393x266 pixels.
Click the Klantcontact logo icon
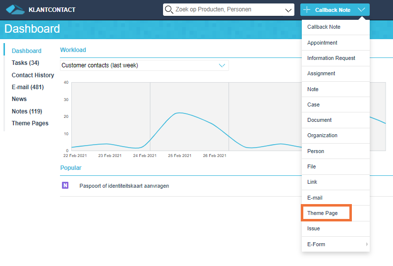15,9
